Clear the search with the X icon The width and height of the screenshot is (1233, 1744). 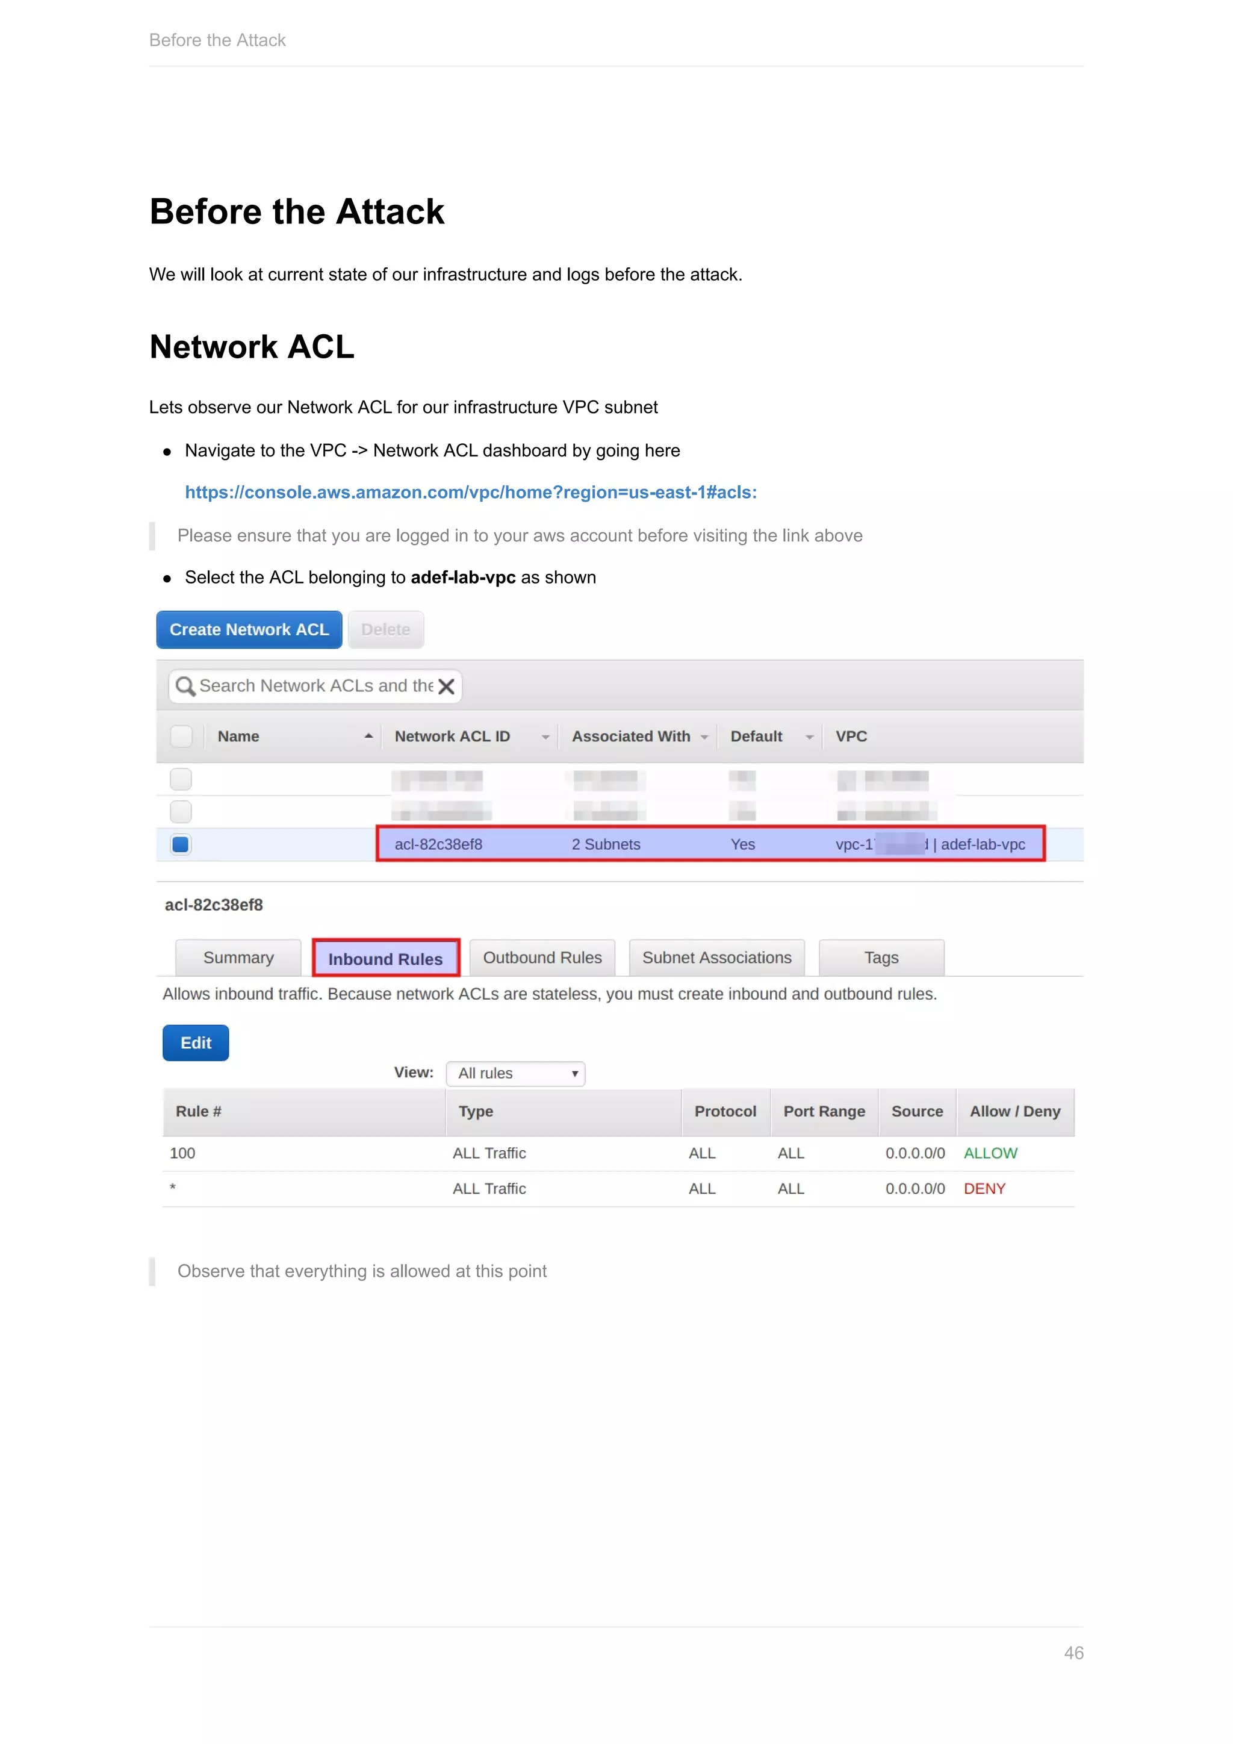[x=447, y=687]
